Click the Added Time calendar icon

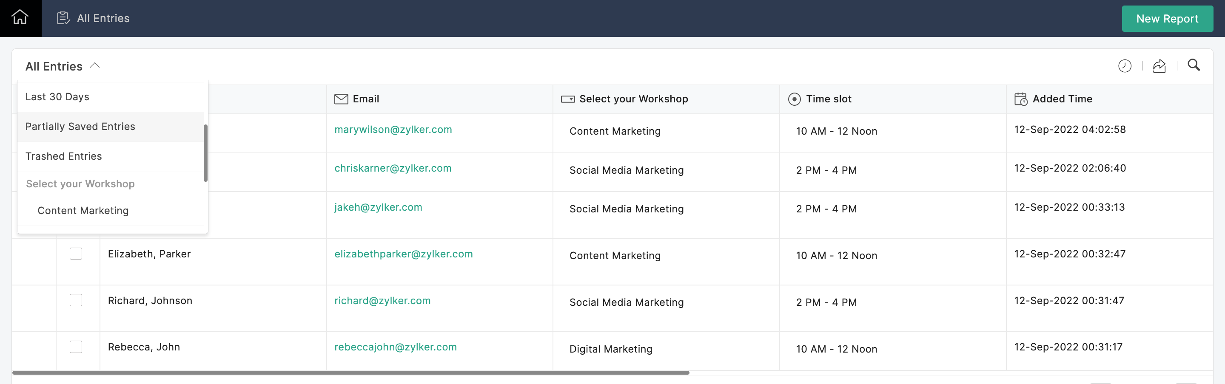click(x=1020, y=99)
